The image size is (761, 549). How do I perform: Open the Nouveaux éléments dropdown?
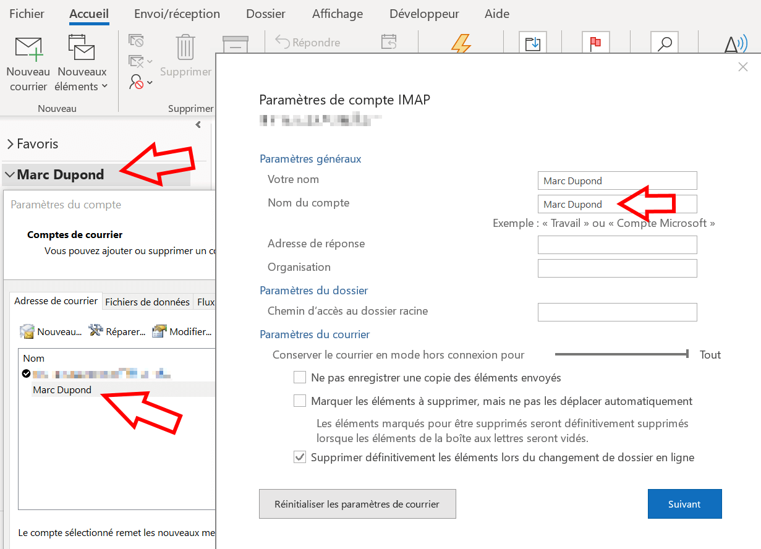[x=81, y=64]
